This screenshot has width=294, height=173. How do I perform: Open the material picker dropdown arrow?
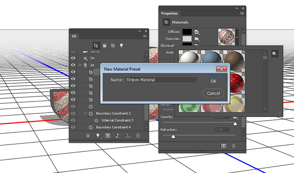(237, 37)
